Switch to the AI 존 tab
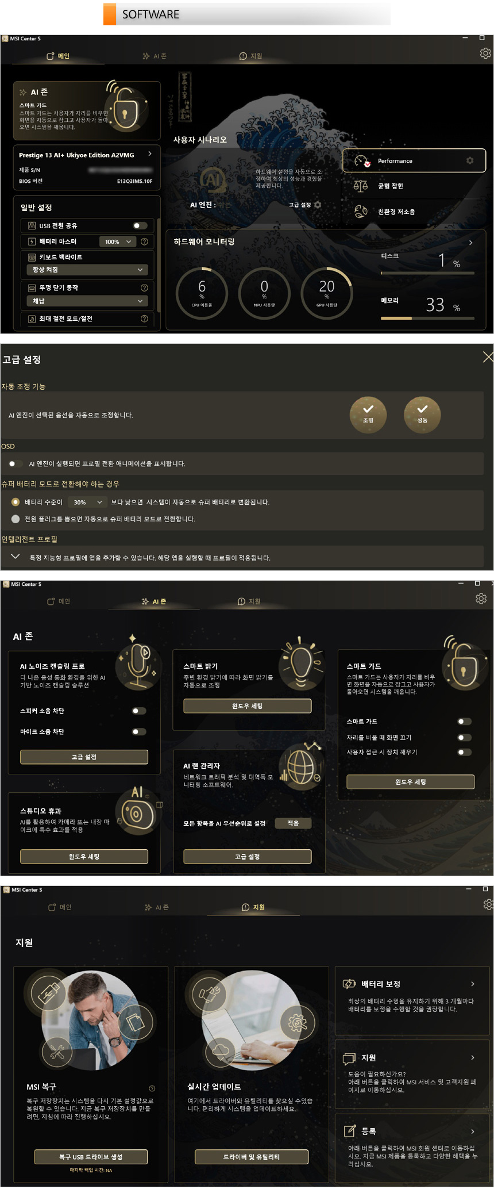Image resolution: width=494 pixels, height=1189 pixels. tap(155, 56)
